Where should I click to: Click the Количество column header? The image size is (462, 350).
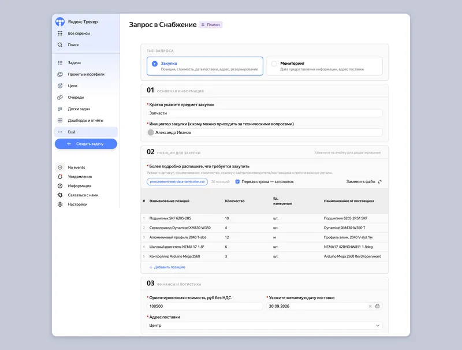click(234, 201)
